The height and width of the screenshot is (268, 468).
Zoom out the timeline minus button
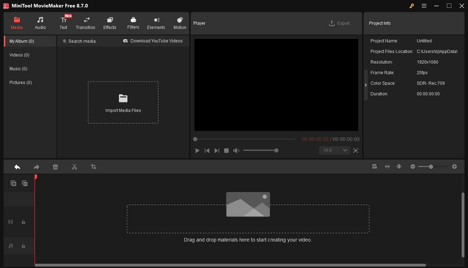tap(413, 166)
